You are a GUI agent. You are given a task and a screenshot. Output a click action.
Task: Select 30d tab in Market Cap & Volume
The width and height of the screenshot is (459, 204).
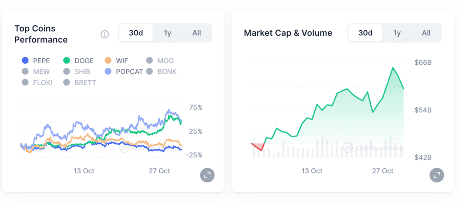(365, 33)
